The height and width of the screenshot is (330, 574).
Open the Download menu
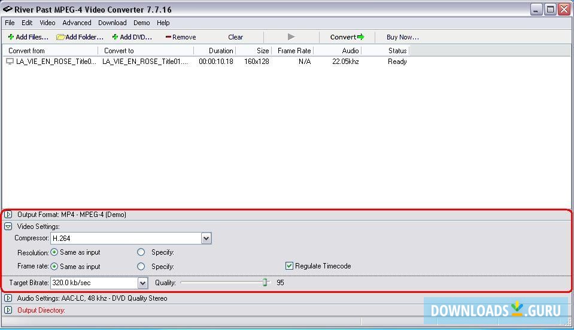point(112,23)
